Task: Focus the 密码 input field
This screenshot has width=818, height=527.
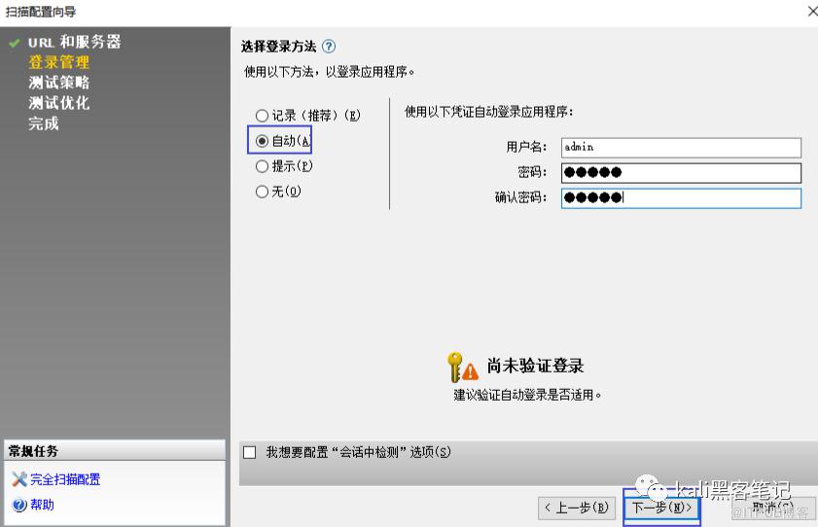Action: [x=681, y=172]
